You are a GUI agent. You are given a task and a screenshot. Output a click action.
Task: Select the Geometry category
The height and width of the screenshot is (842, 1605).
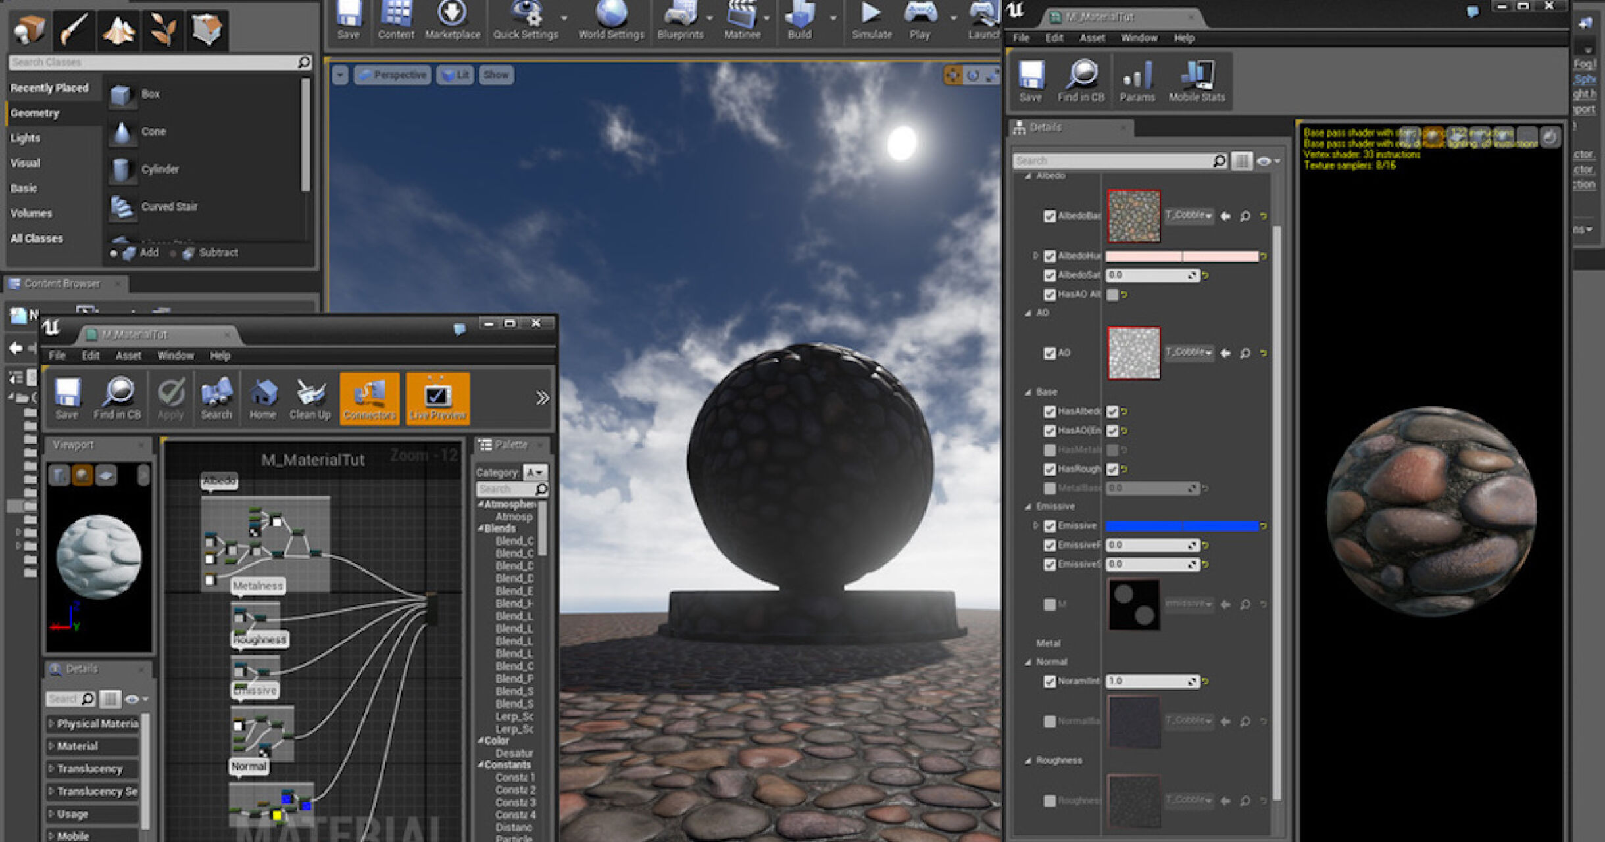point(35,113)
